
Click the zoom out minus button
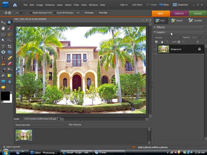10,13
